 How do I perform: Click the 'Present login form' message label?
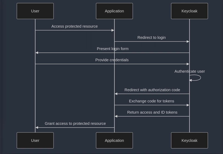pos(113,49)
